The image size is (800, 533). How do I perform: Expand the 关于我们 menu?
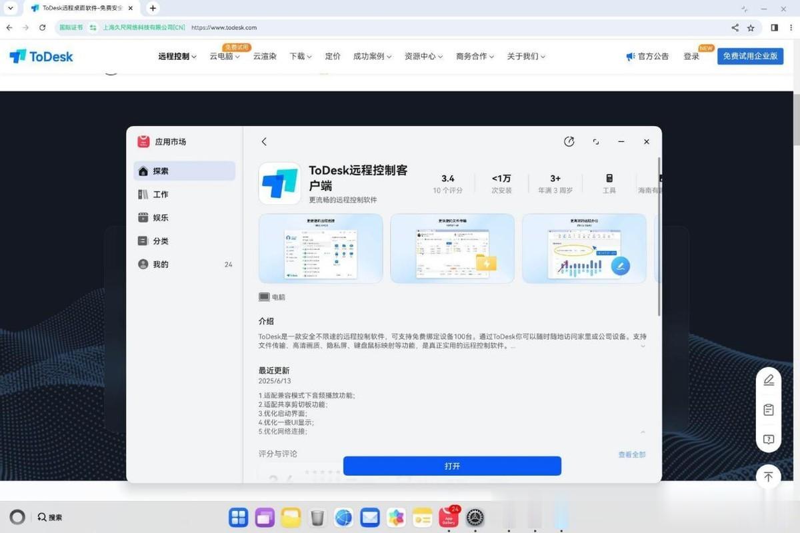(526, 57)
